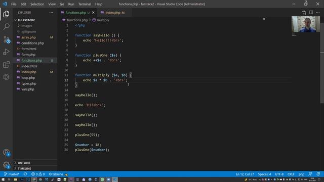The height and width of the screenshot is (182, 324).
Task: Open the Edit menu
Action: pos(23,4)
